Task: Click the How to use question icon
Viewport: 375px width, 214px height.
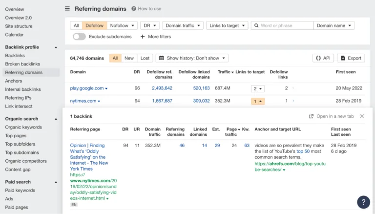Action: [134, 9]
